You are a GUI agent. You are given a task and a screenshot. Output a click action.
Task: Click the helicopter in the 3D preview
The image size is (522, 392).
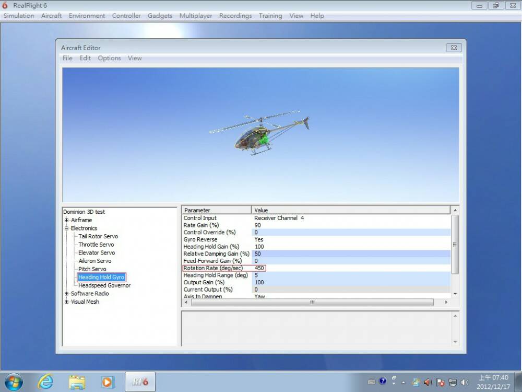(x=259, y=133)
